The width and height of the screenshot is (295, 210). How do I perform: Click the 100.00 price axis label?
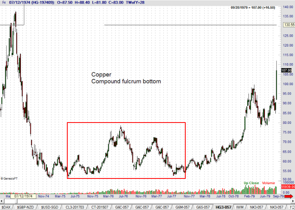coord(288,84)
